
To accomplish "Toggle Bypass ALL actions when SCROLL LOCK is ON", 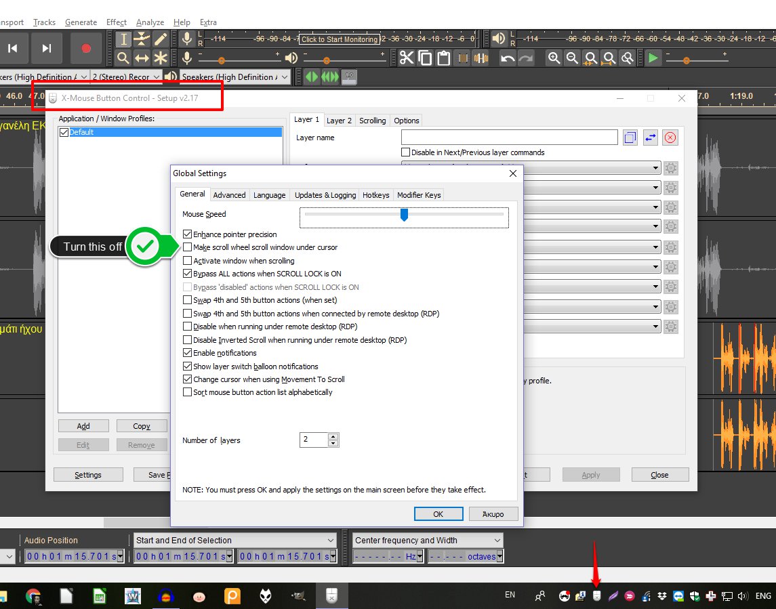I will click(x=187, y=274).
